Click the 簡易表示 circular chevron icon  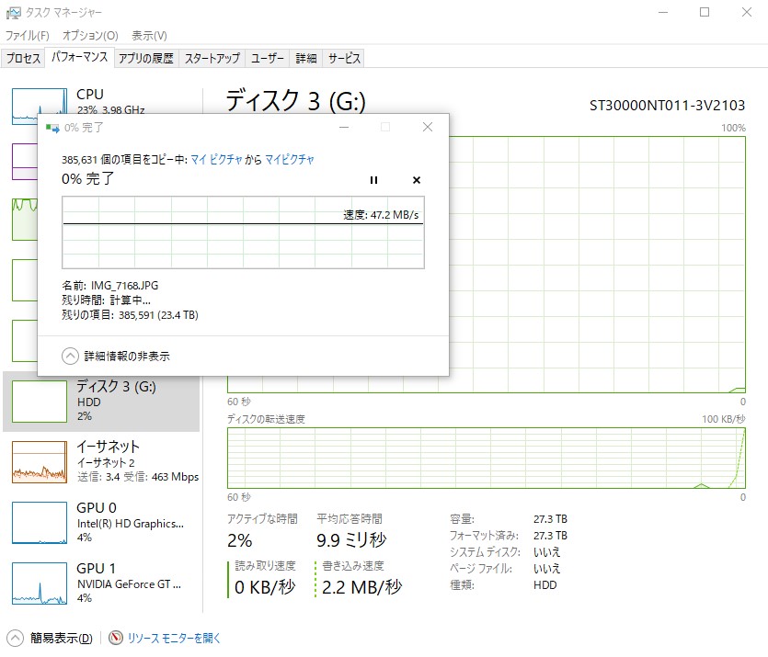15,638
